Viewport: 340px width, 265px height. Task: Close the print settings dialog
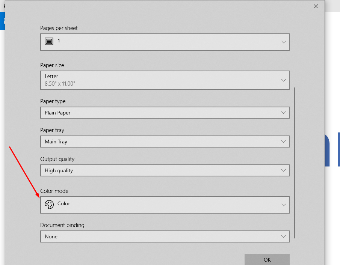point(316,6)
